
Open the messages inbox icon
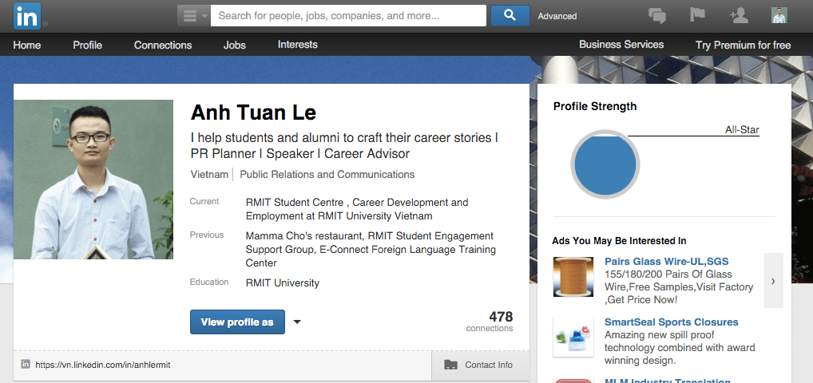657,15
